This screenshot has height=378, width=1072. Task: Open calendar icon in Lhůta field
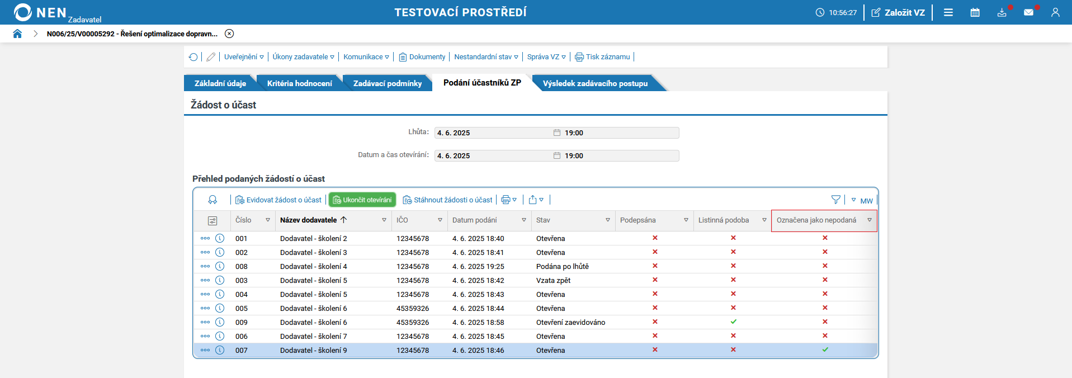click(557, 133)
